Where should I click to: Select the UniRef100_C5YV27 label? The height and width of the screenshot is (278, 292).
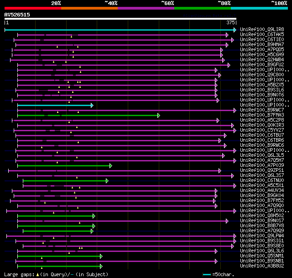coord(262,130)
